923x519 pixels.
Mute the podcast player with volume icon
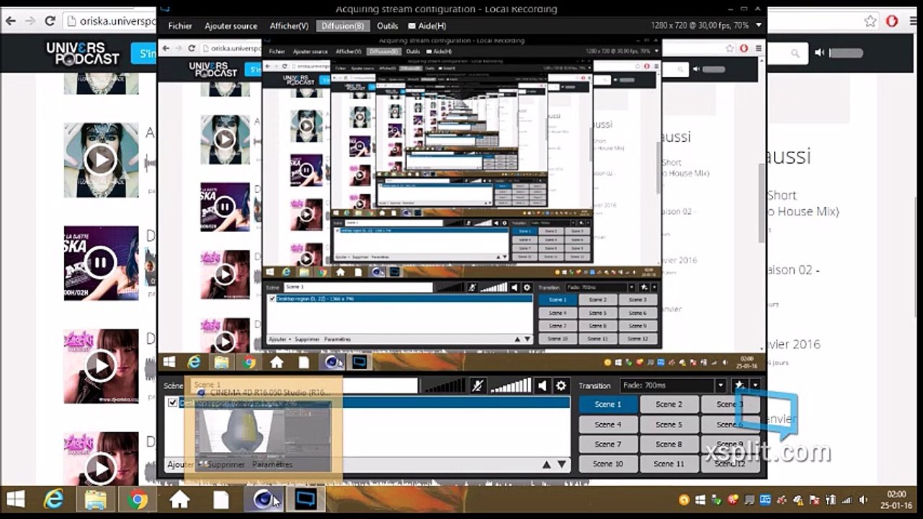coord(819,53)
